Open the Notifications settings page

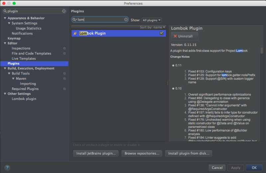coord(22,34)
